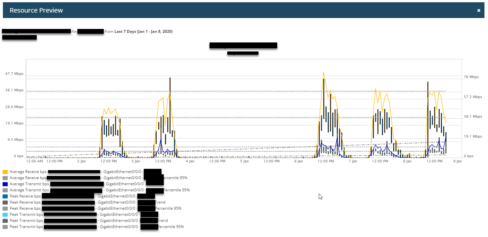Click the '6 Jan' date label
The image size is (488, 237).
[x=299, y=161]
